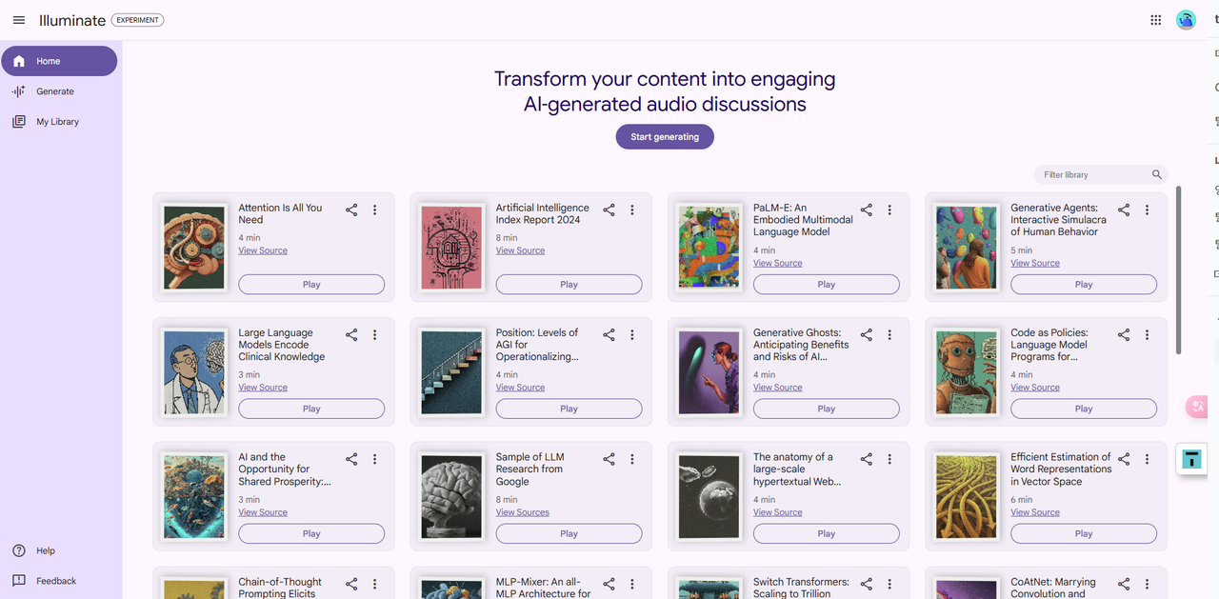This screenshot has width=1219, height=599.
Task: Click the search icon in Filter library
Action: (1157, 174)
